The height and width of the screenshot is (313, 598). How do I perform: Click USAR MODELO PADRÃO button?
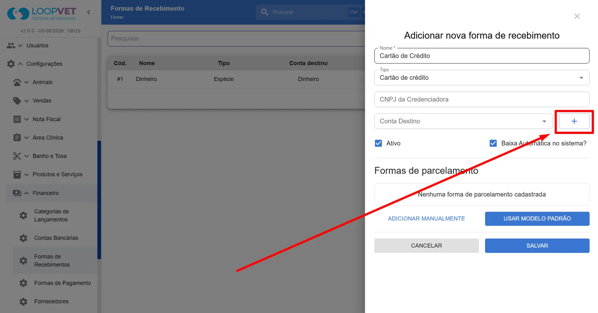point(537,219)
